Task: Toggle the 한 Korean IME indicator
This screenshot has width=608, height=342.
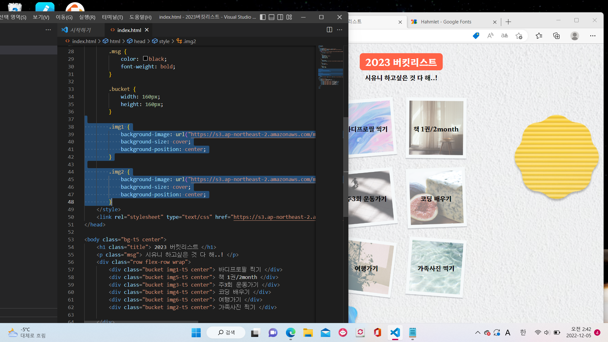Action: pyautogui.click(x=523, y=332)
